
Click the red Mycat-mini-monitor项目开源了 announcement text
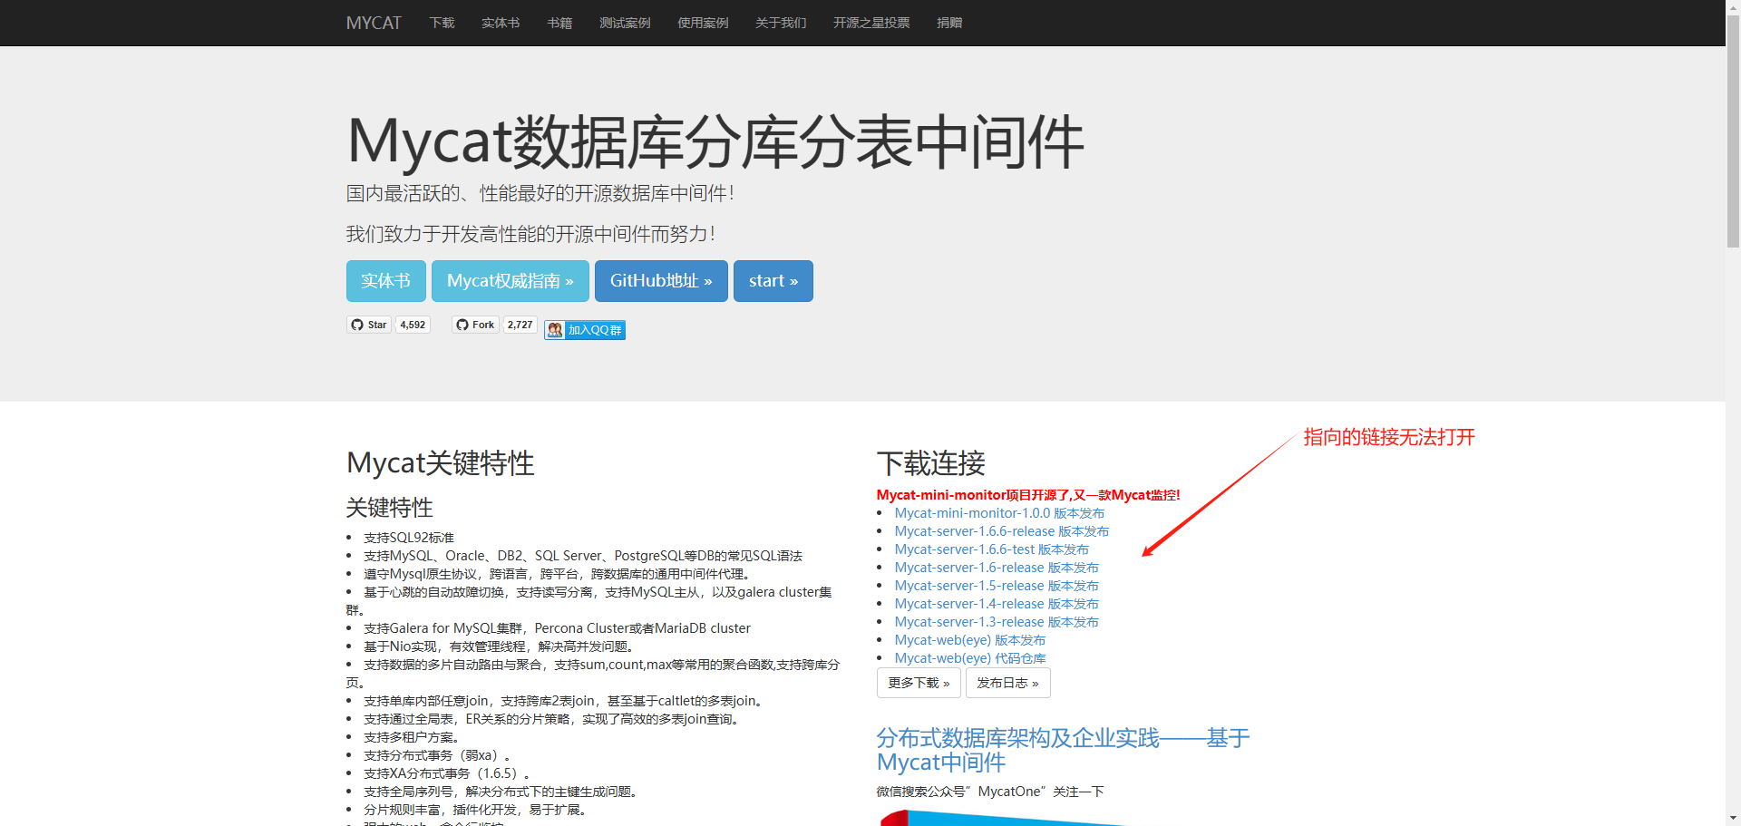point(1028,495)
